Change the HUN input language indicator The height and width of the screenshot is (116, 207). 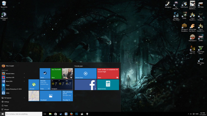point(197,114)
